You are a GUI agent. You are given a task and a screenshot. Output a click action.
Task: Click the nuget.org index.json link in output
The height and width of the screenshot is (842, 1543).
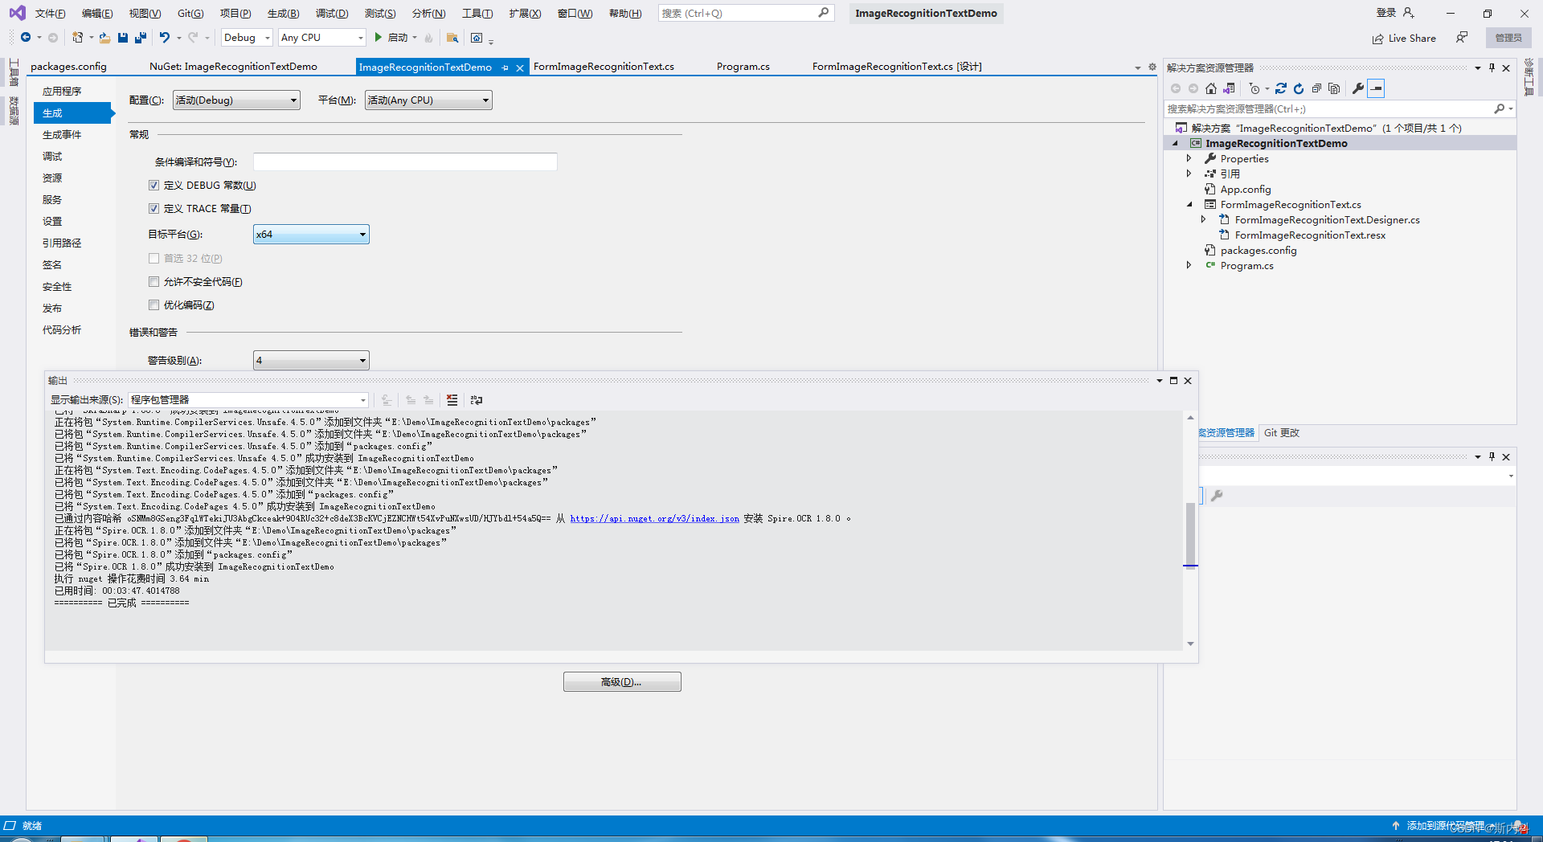point(654,518)
